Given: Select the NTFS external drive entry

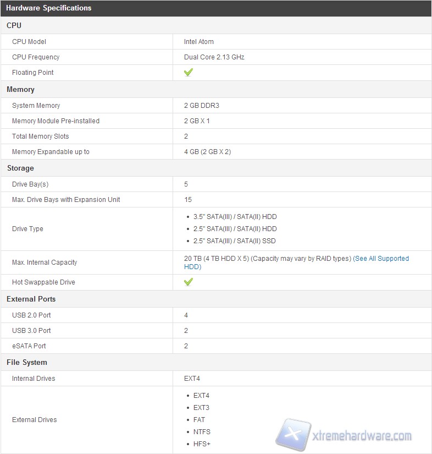Looking at the screenshot, I should pos(202,432).
